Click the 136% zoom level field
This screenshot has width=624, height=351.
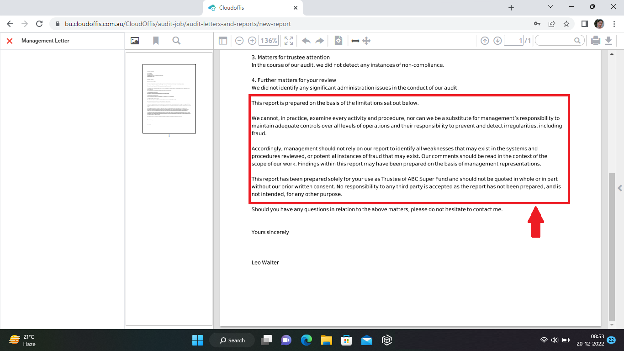pos(269,41)
